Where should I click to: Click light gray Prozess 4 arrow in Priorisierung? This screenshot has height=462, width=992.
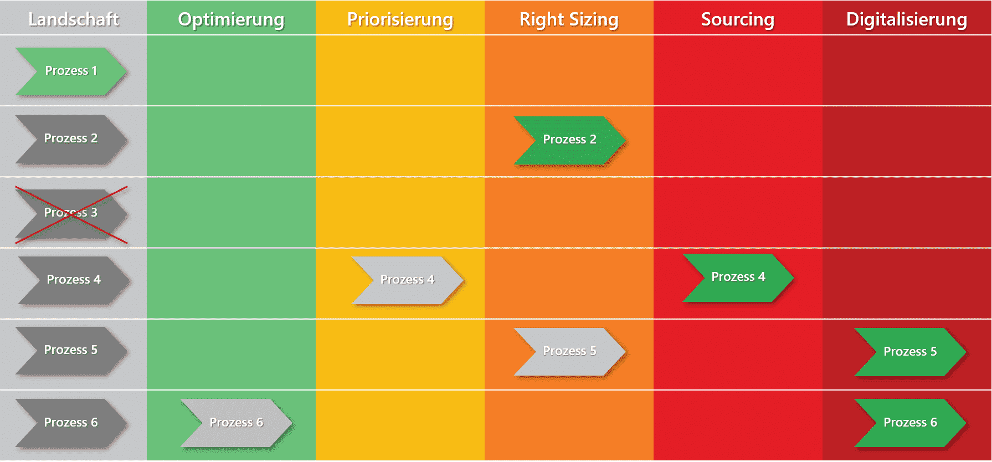[x=407, y=280]
